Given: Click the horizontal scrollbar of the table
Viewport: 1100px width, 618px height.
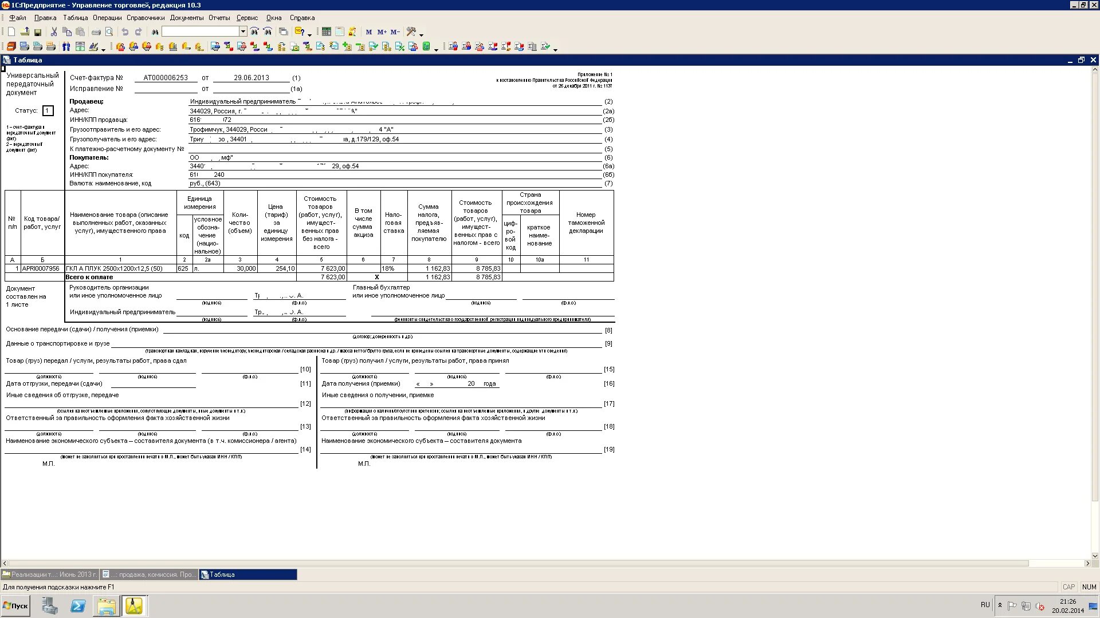Looking at the screenshot, I should click(x=518, y=564).
